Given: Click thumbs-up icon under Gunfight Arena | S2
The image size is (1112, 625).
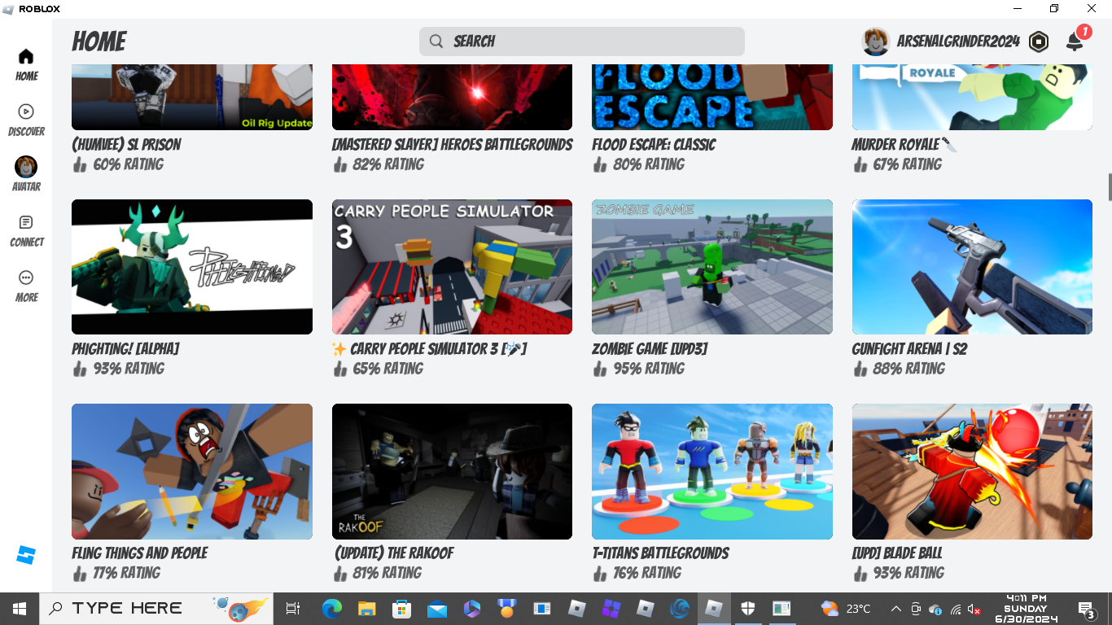Looking at the screenshot, I should pyautogui.click(x=860, y=369).
